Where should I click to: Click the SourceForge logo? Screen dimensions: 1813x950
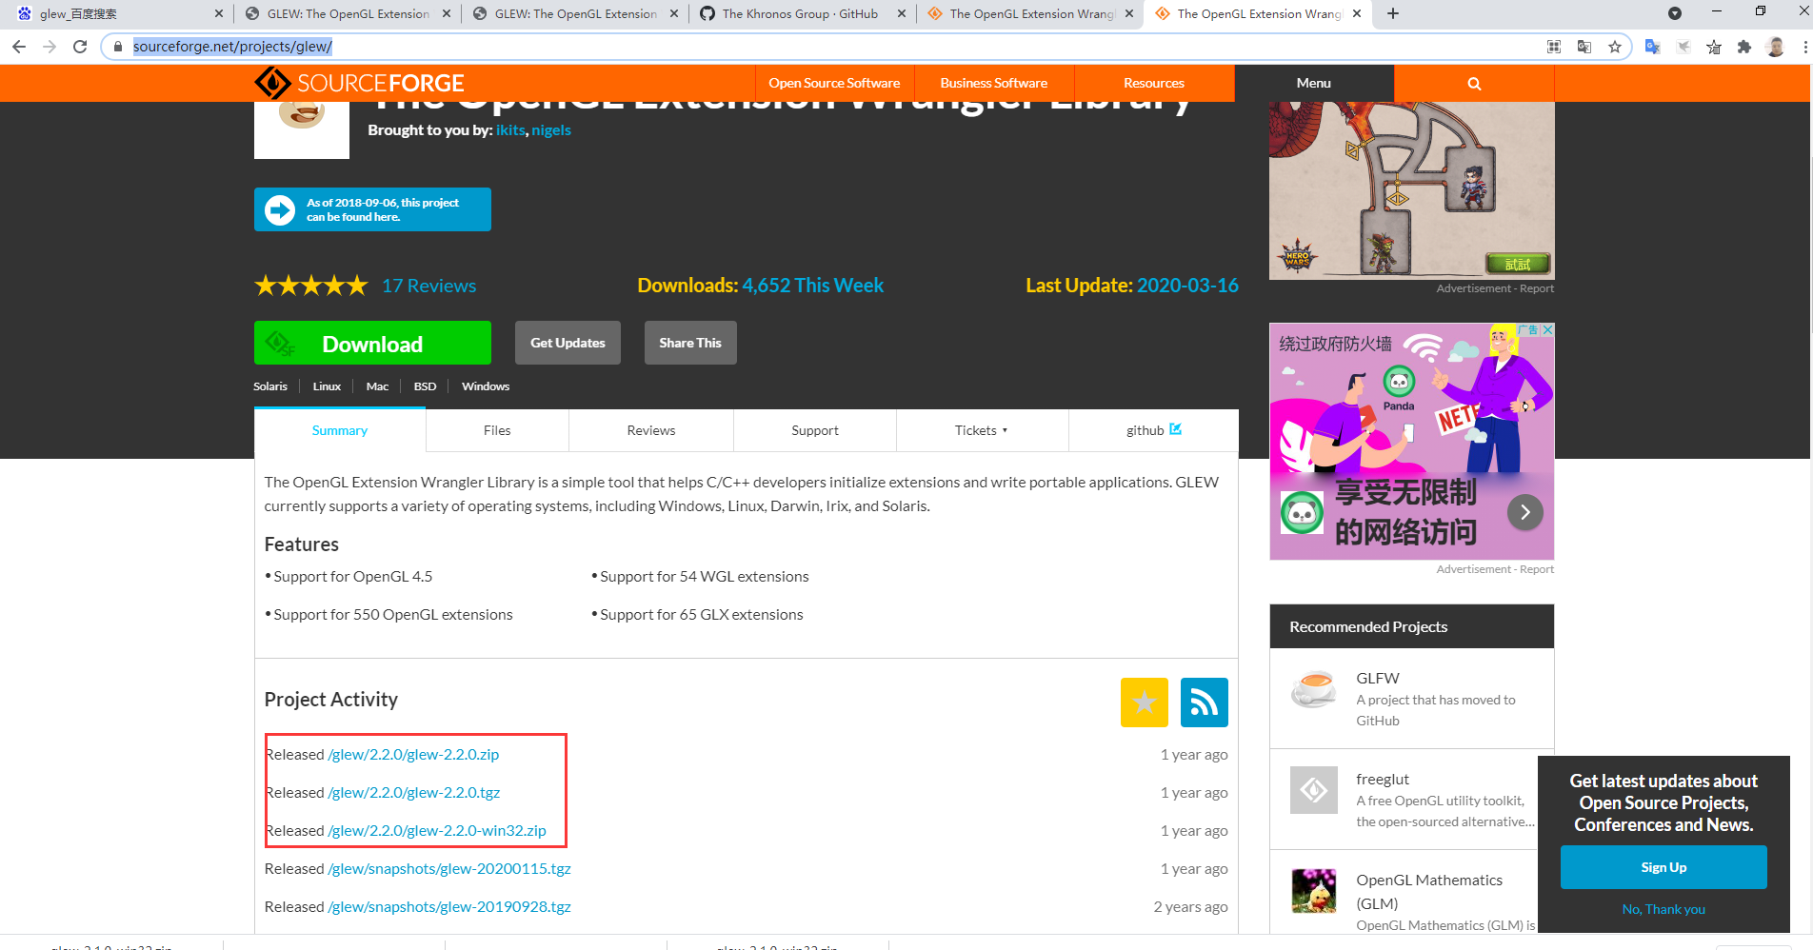tap(360, 83)
